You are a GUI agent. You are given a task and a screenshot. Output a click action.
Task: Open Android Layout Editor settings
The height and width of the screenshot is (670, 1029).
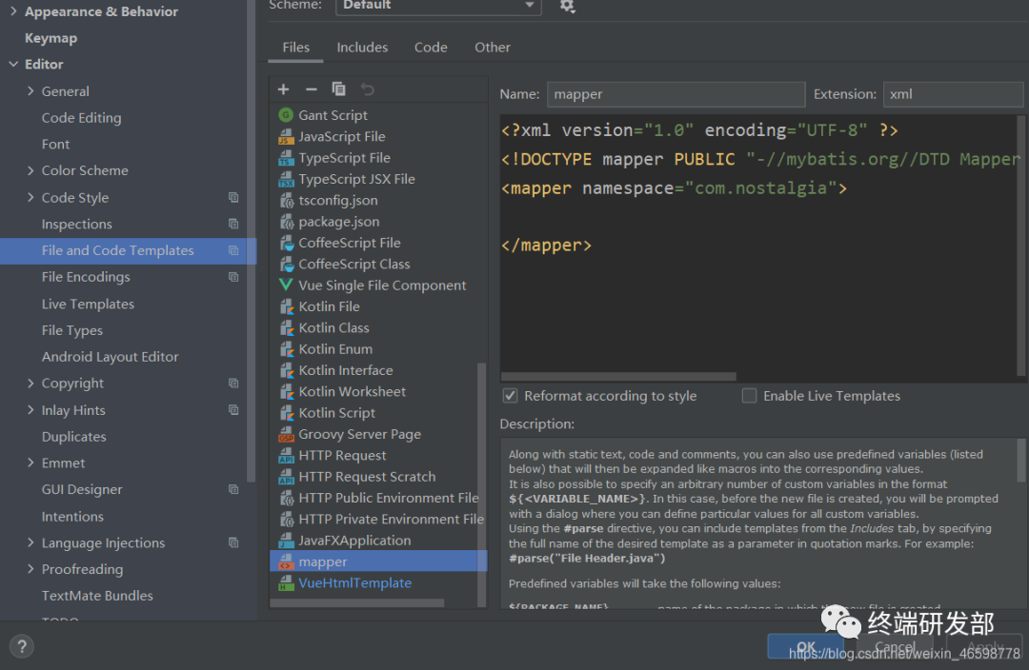(x=111, y=357)
